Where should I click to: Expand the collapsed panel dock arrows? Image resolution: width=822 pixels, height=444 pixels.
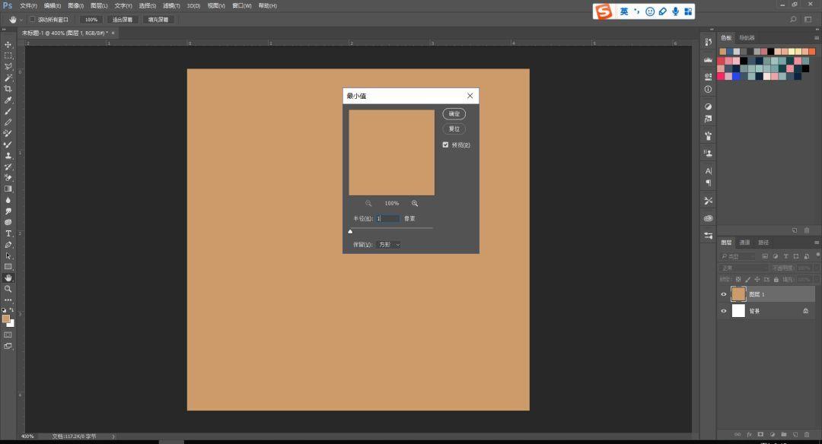[712, 30]
